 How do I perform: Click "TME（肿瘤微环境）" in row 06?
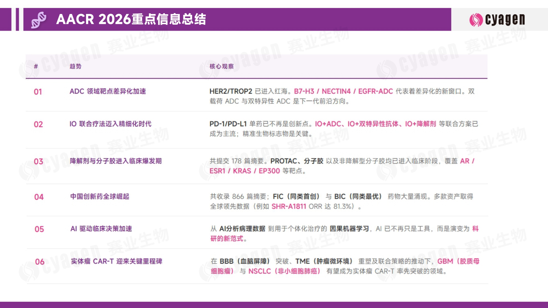pyautogui.click(x=324, y=261)
